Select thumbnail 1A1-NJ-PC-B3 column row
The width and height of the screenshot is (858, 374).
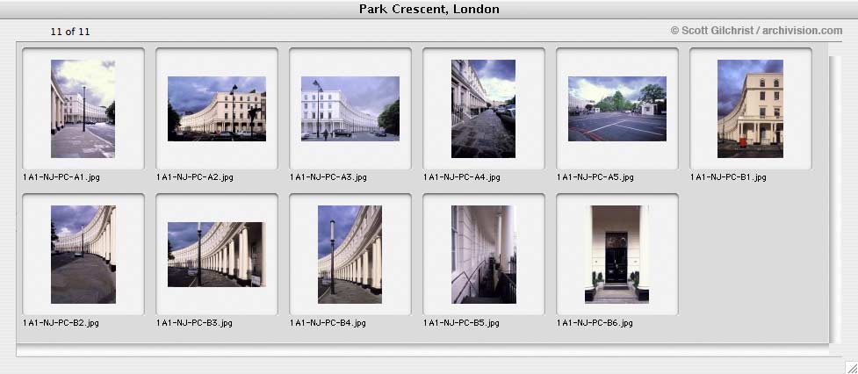click(217, 255)
